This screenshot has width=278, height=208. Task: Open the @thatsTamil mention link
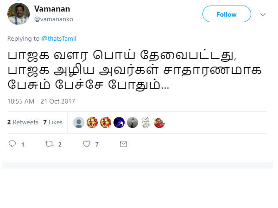click(59, 38)
